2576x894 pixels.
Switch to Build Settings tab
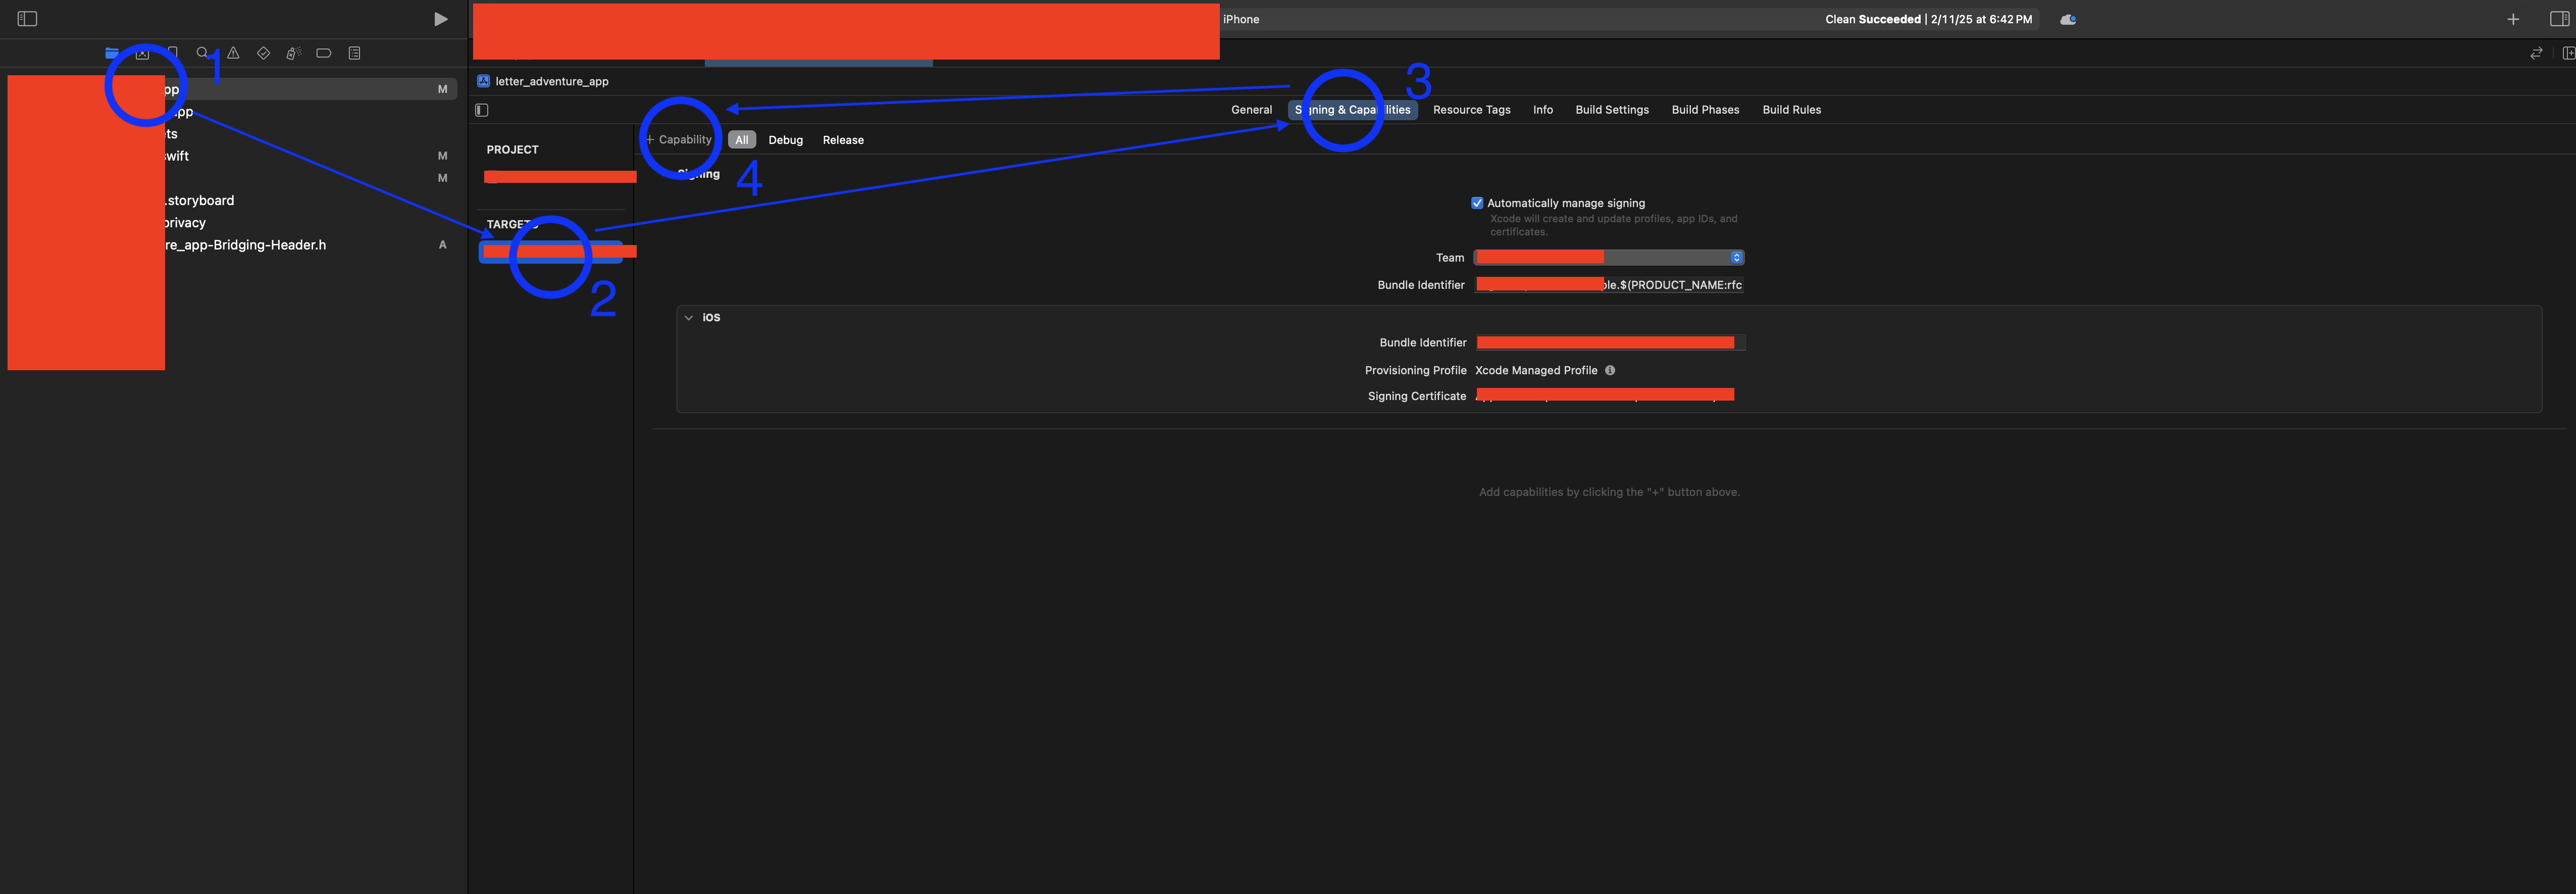[x=1611, y=110]
